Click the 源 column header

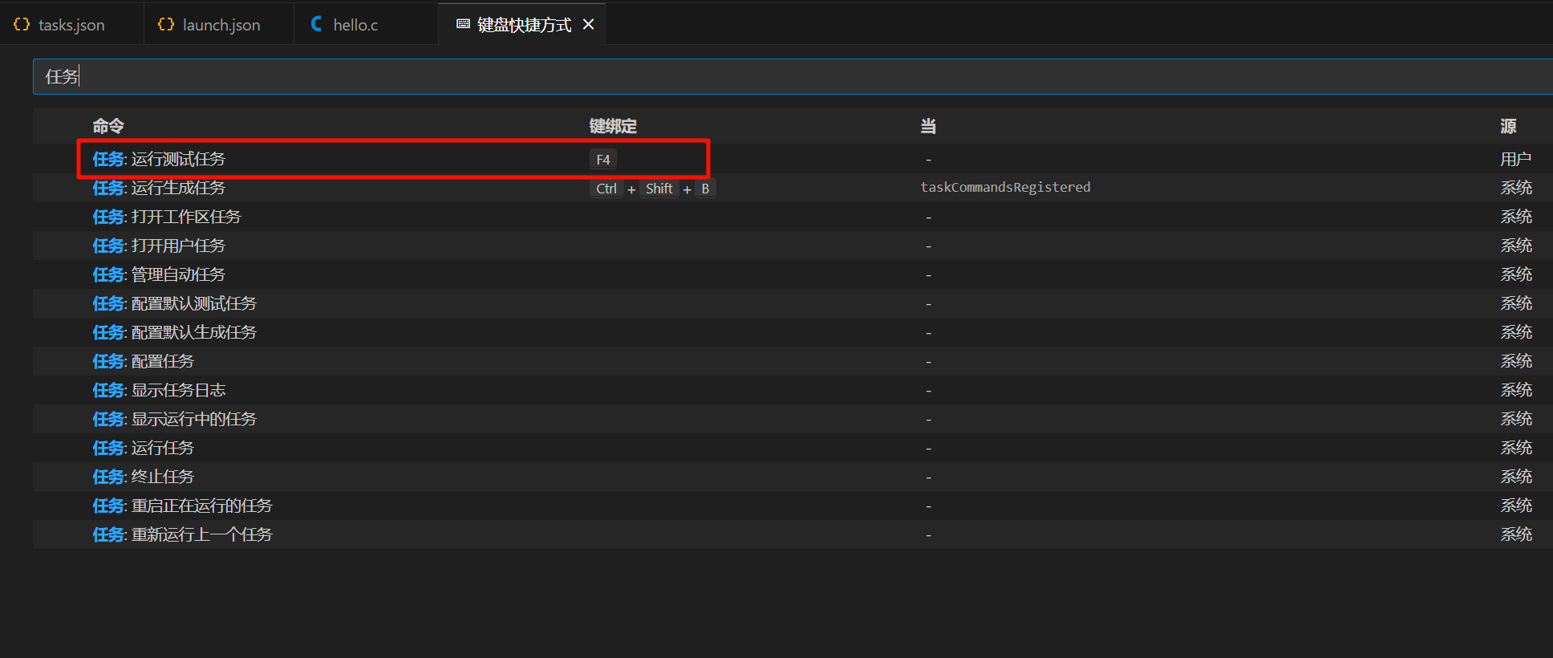(x=1508, y=126)
